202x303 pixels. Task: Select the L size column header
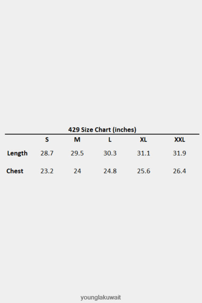tap(110, 140)
